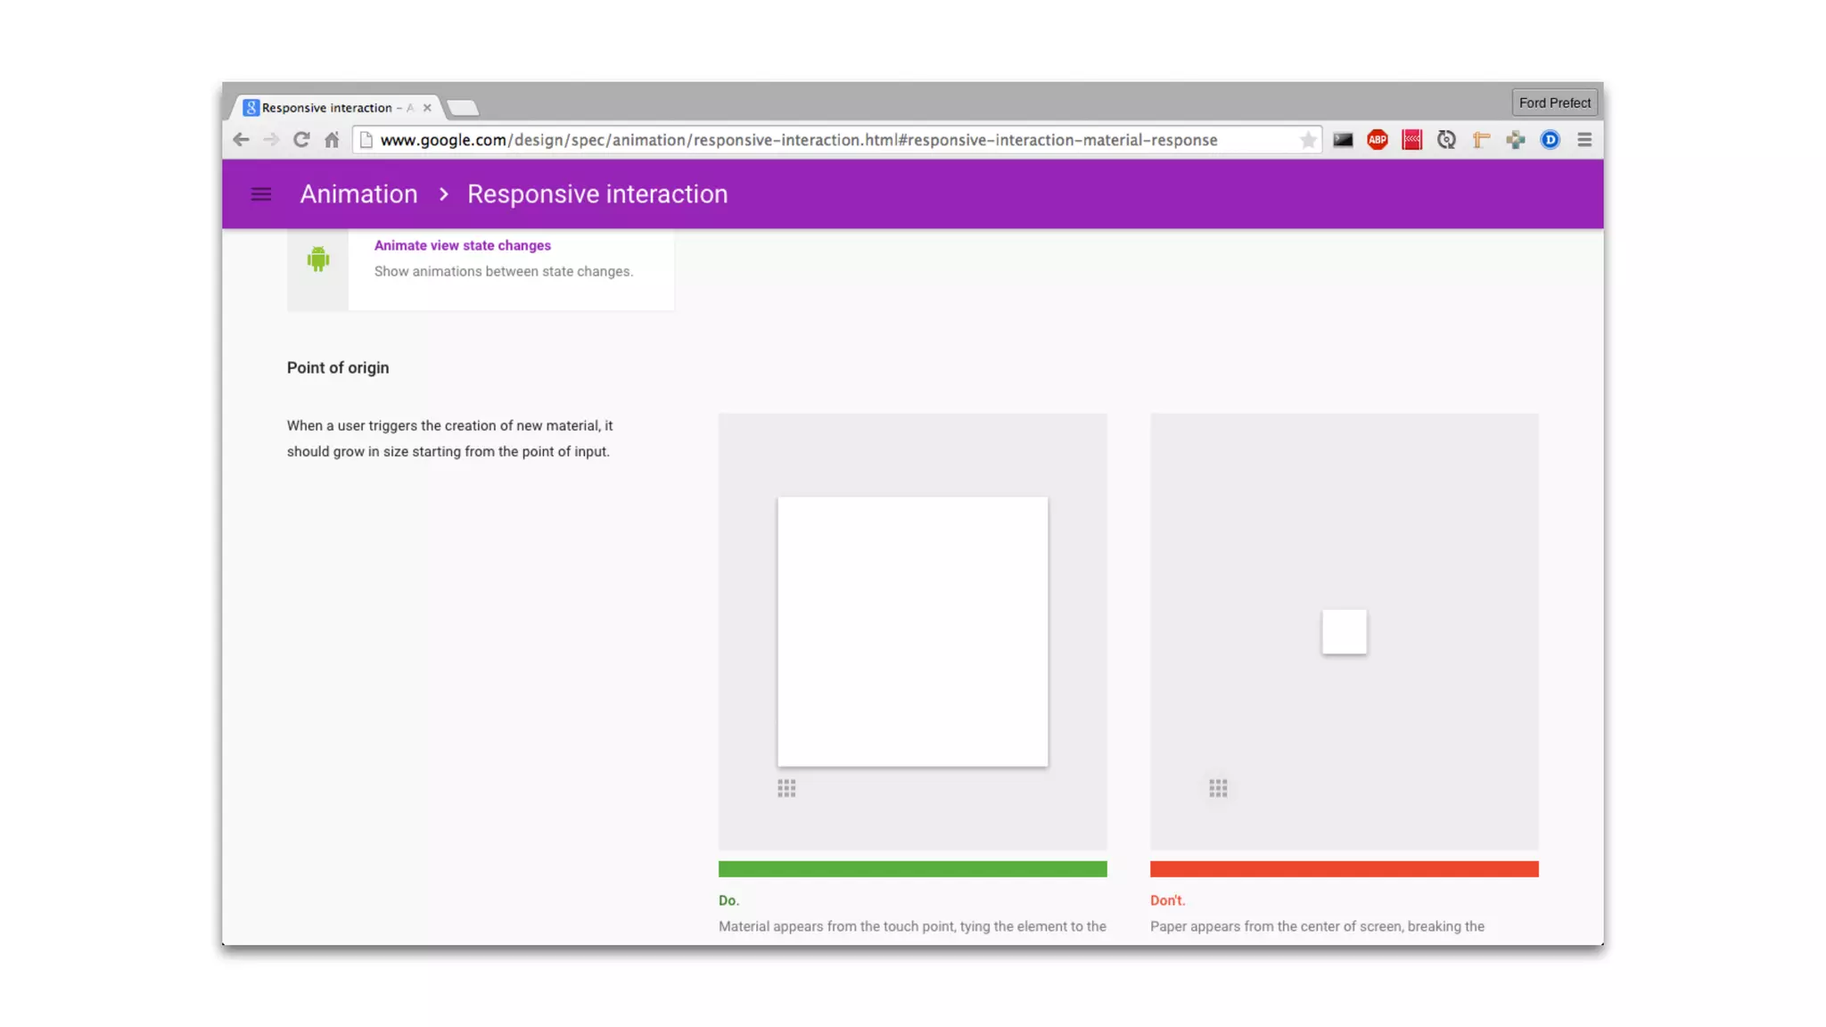Click the URL address bar
The height and width of the screenshot is (1027, 1826).
click(x=802, y=140)
